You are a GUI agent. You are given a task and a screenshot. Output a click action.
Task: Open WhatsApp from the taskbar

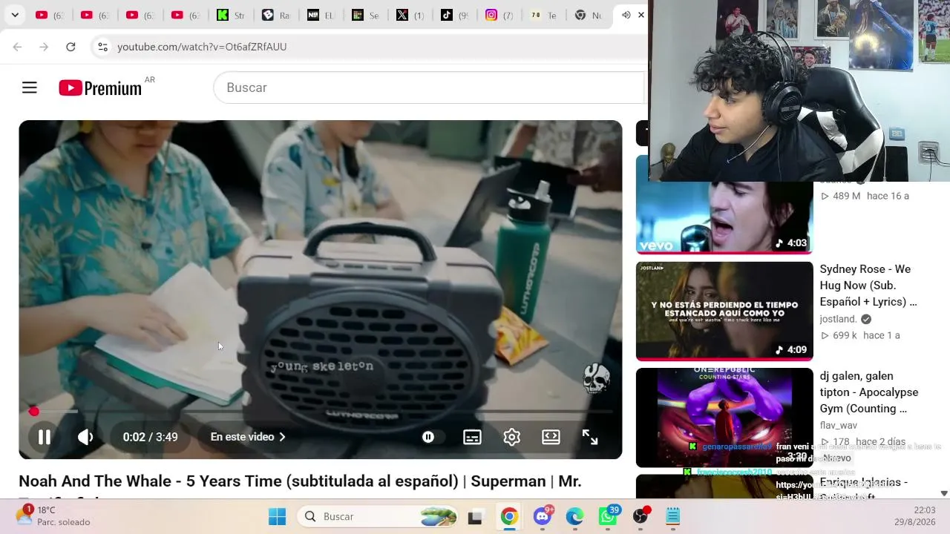(x=609, y=516)
